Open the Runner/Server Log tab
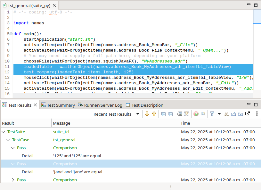This screenshot has height=190, width=261. (100, 105)
